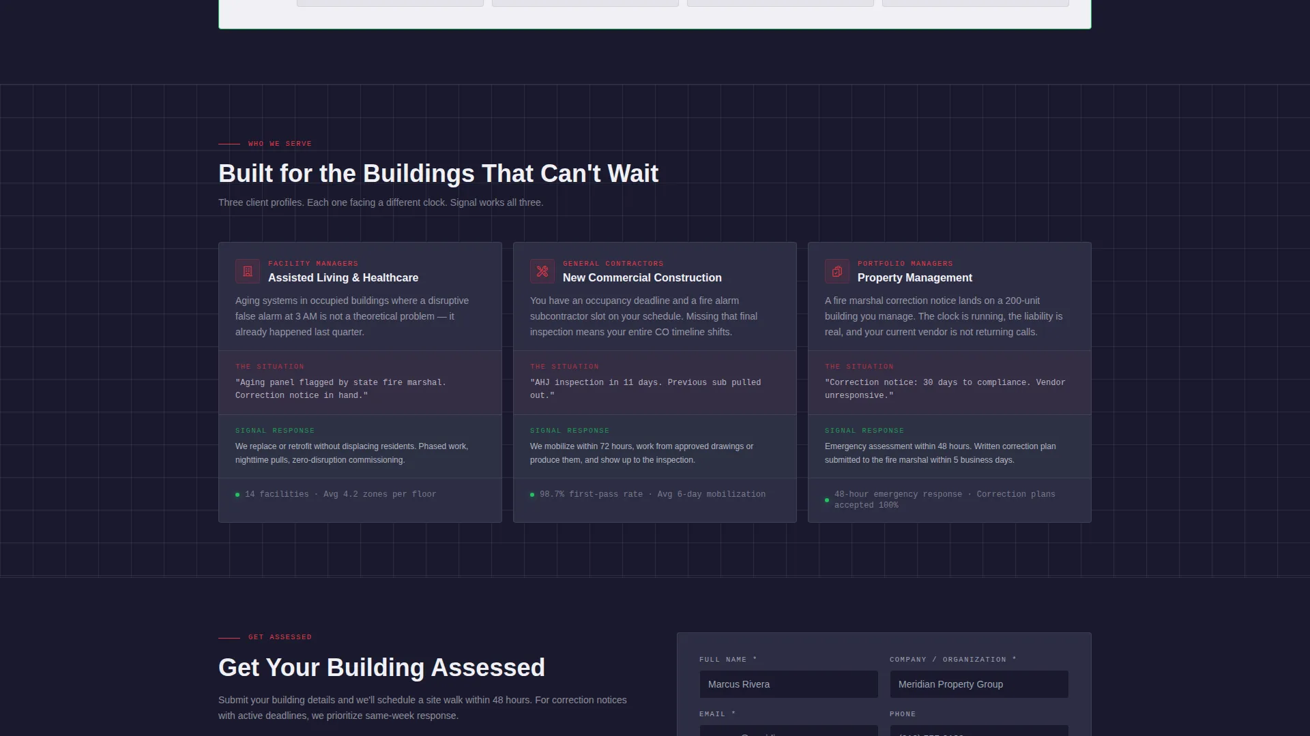This screenshot has height=736, width=1310.
Task: Click the FULL NAME field label
Action: (x=728, y=660)
